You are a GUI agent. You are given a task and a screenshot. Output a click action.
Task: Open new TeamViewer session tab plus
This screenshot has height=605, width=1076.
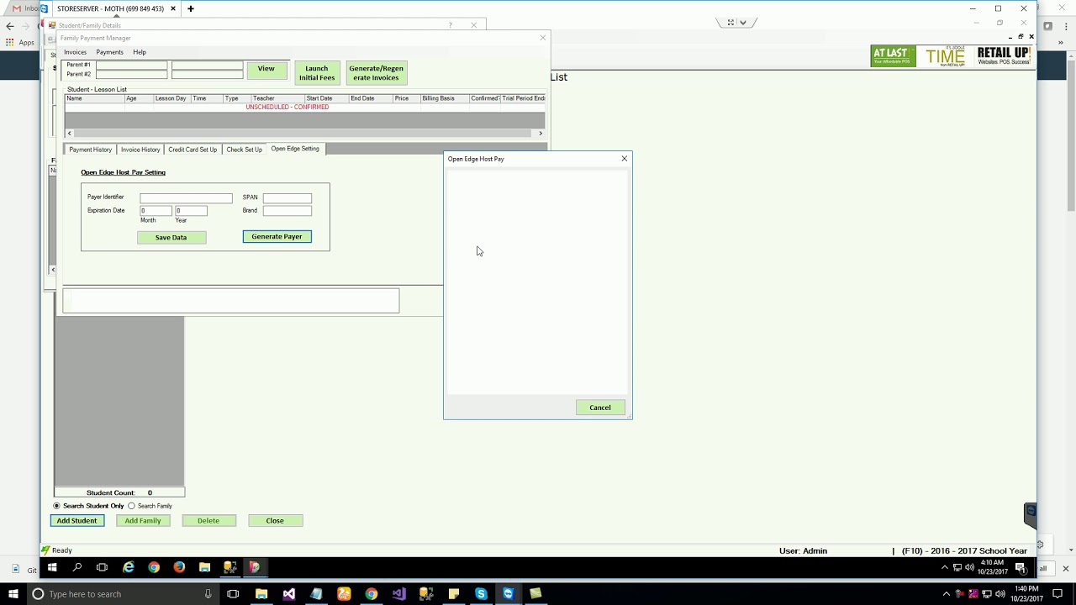(x=191, y=8)
